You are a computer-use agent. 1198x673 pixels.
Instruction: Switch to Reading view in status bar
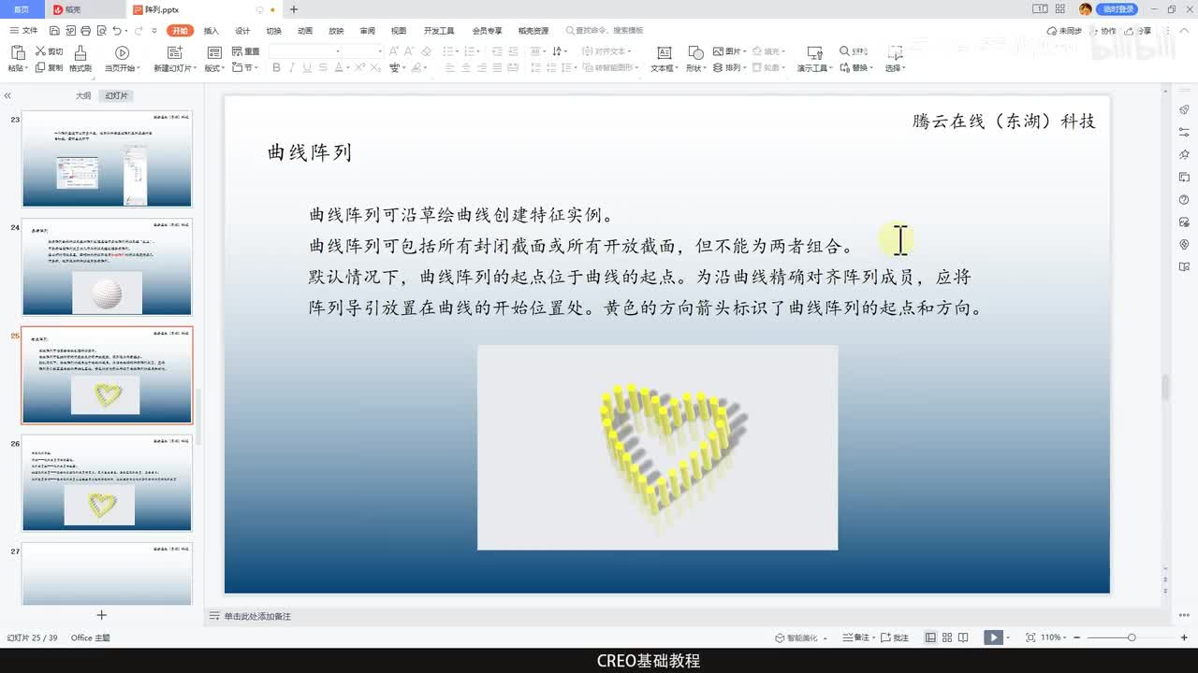coord(964,637)
